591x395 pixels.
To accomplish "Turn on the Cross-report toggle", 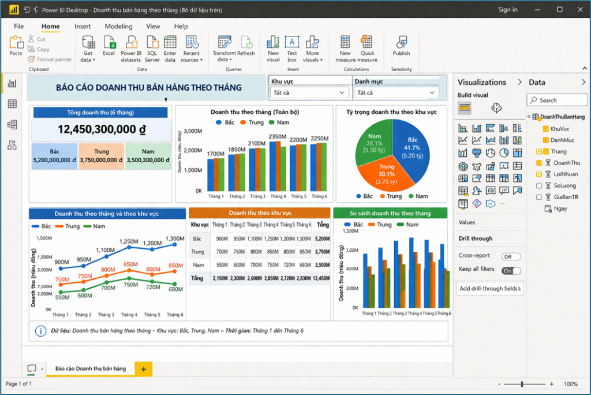I will click(511, 256).
